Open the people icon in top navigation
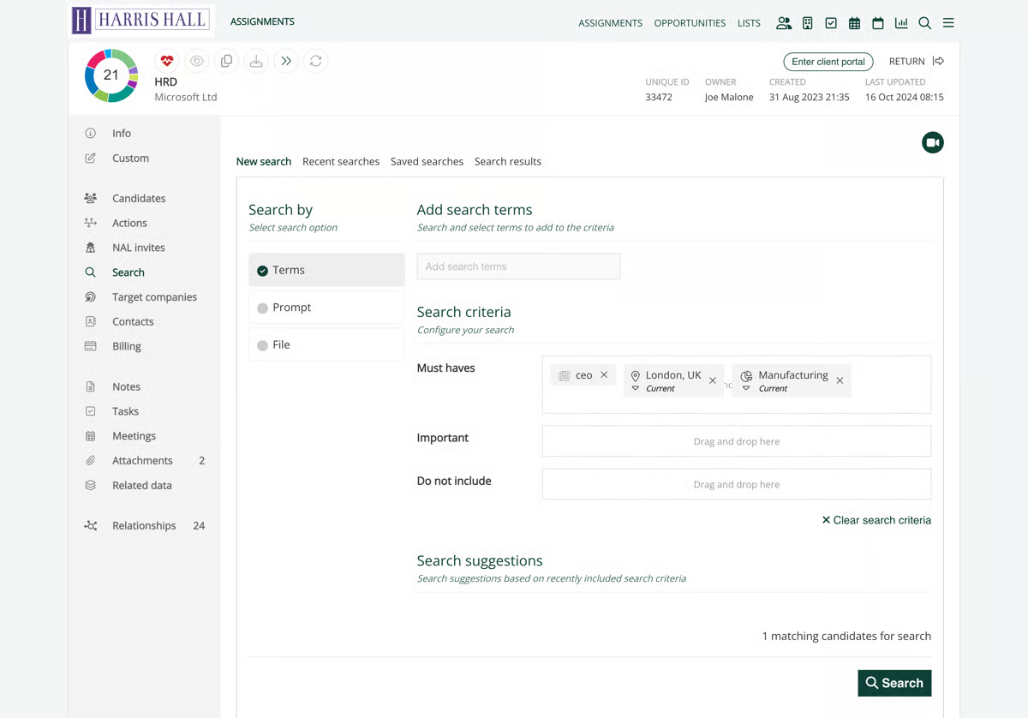 [784, 23]
